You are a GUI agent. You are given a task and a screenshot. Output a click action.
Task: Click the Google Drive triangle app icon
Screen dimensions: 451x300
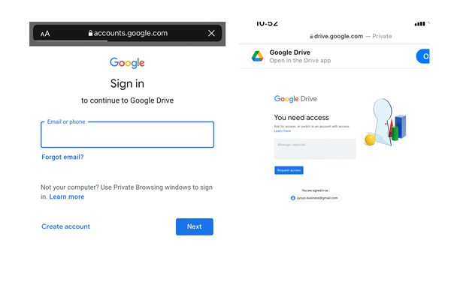pos(257,56)
